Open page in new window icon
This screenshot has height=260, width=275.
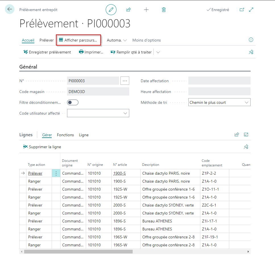point(242,10)
